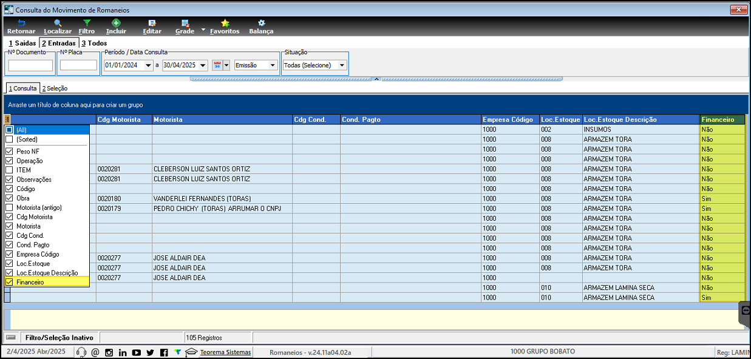
Task: Uncheck the Operação column
Action: (x=9, y=161)
